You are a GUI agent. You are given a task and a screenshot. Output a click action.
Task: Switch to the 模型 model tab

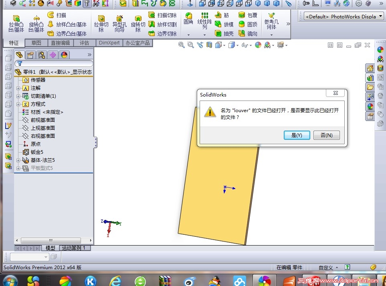point(50,248)
